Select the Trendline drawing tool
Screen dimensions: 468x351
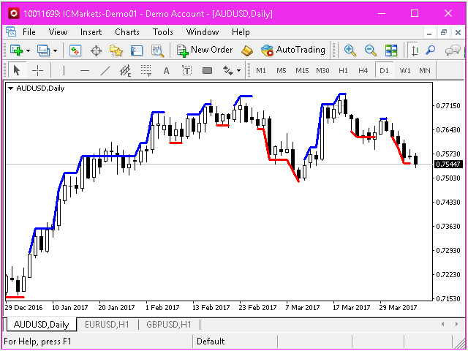pos(105,71)
